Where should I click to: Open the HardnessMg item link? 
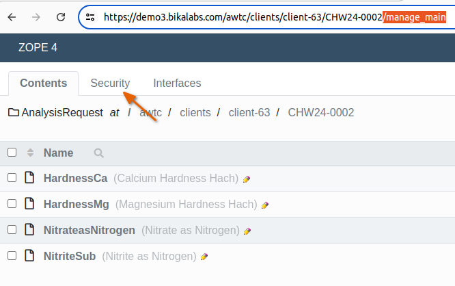pyautogui.click(x=77, y=204)
